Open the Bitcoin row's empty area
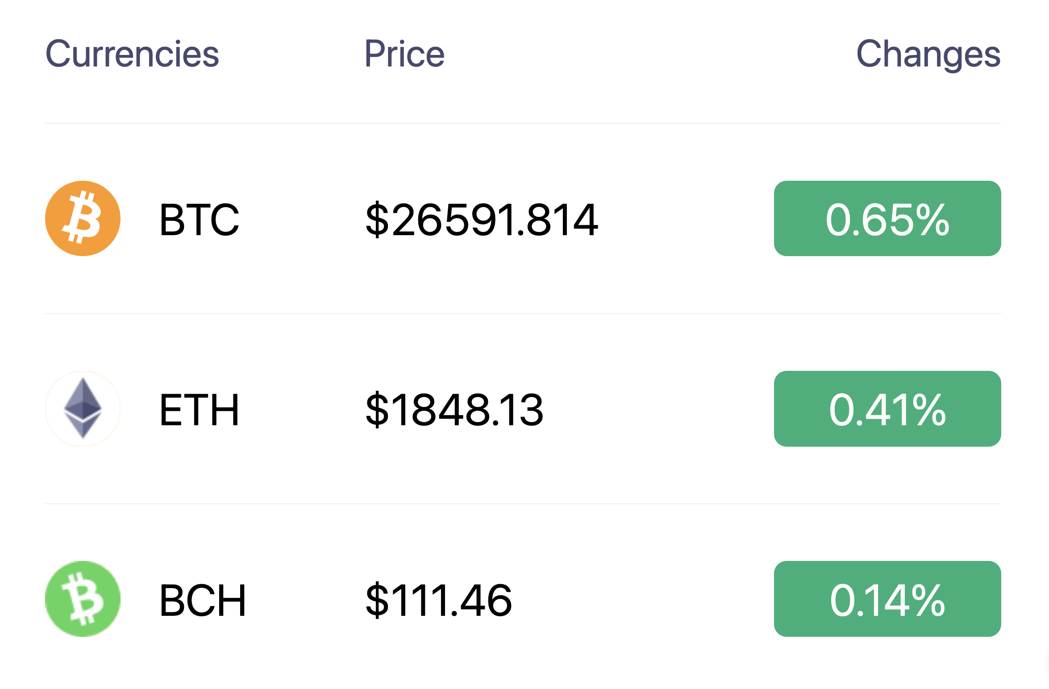Viewport: 1049px width, 689px height. point(687,218)
